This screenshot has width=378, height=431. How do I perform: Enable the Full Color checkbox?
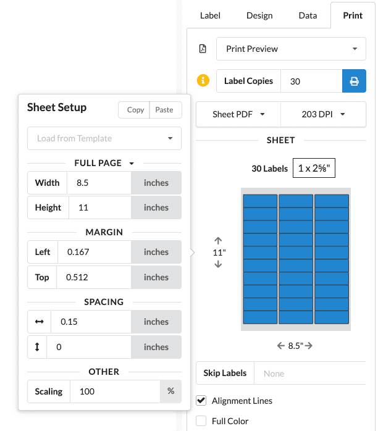tap(201, 421)
